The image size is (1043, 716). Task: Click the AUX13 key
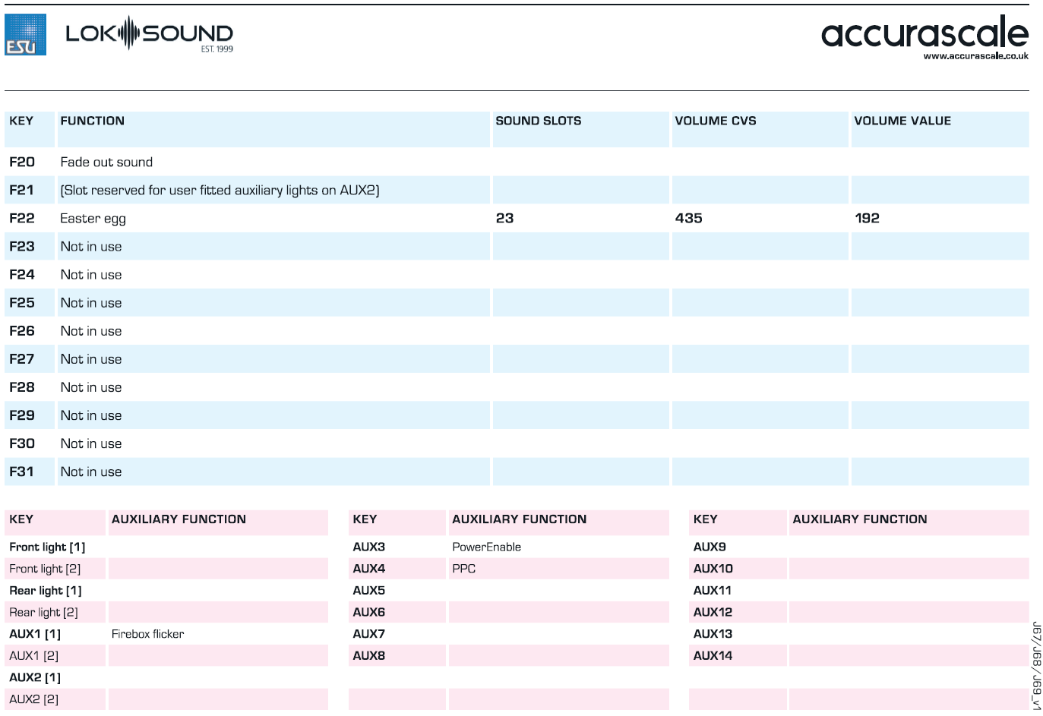[713, 634]
